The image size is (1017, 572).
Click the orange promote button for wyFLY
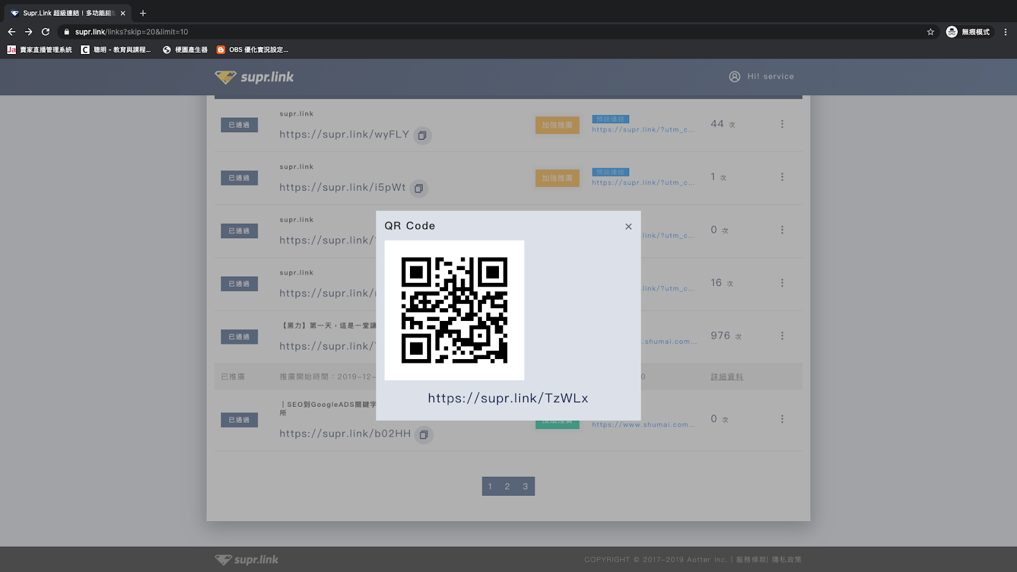pyautogui.click(x=557, y=125)
